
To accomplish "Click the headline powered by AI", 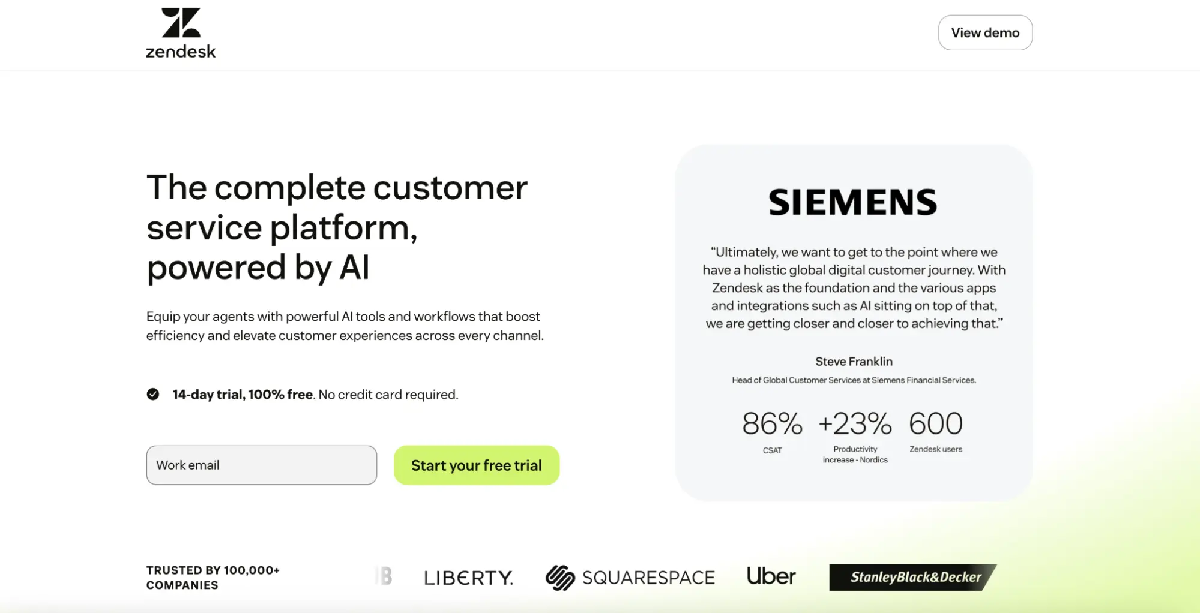I will coord(258,267).
